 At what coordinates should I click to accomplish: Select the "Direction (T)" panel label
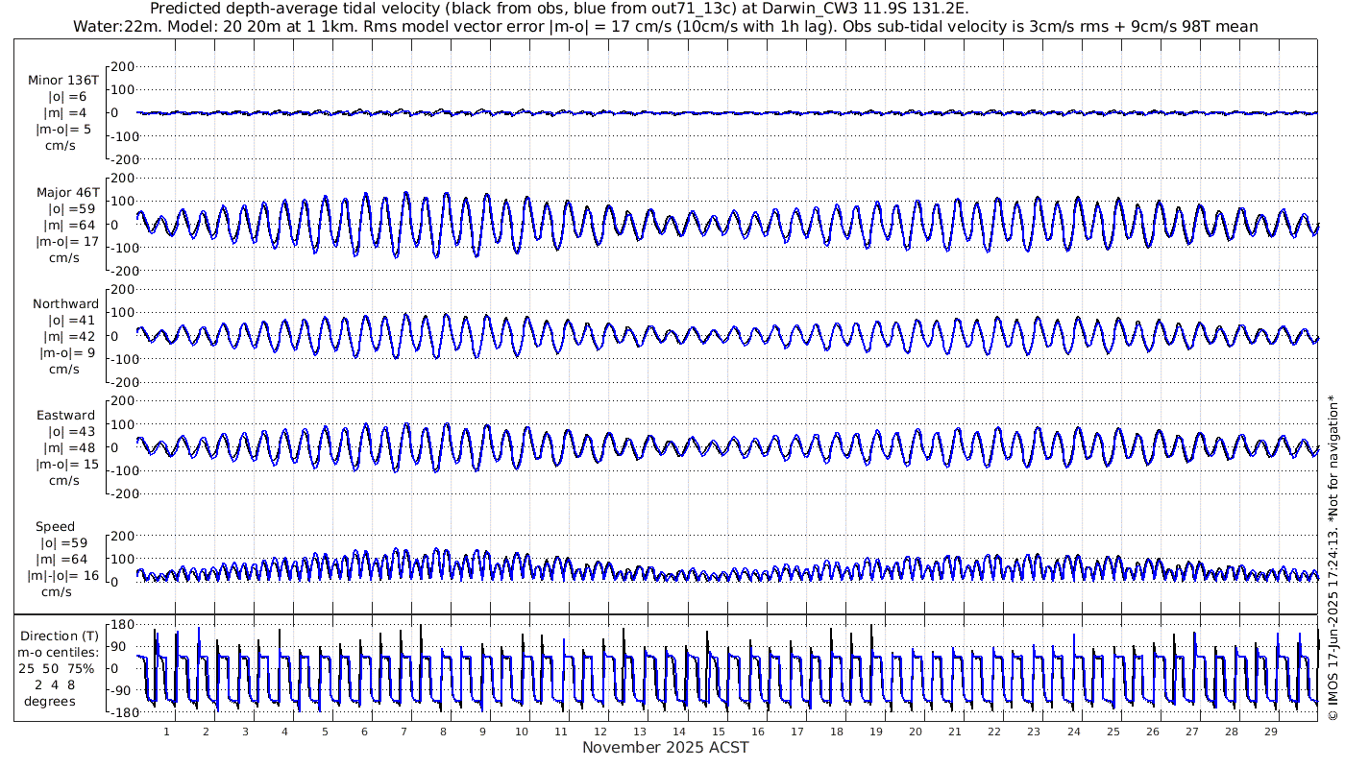coord(60,636)
